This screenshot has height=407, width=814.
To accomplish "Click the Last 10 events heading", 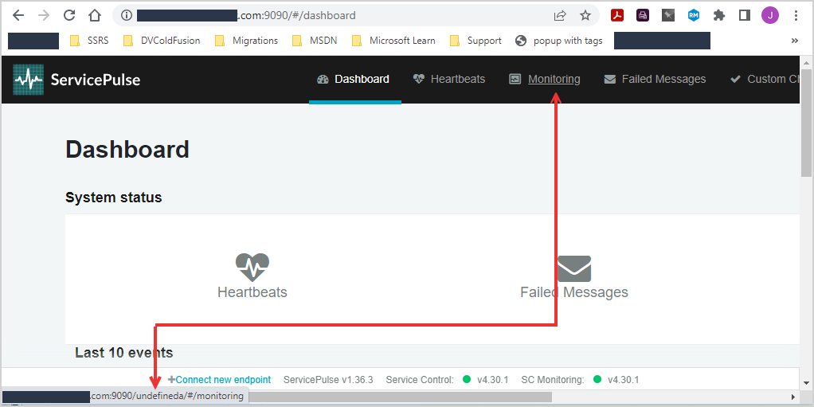I will pyautogui.click(x=124, y=353).
